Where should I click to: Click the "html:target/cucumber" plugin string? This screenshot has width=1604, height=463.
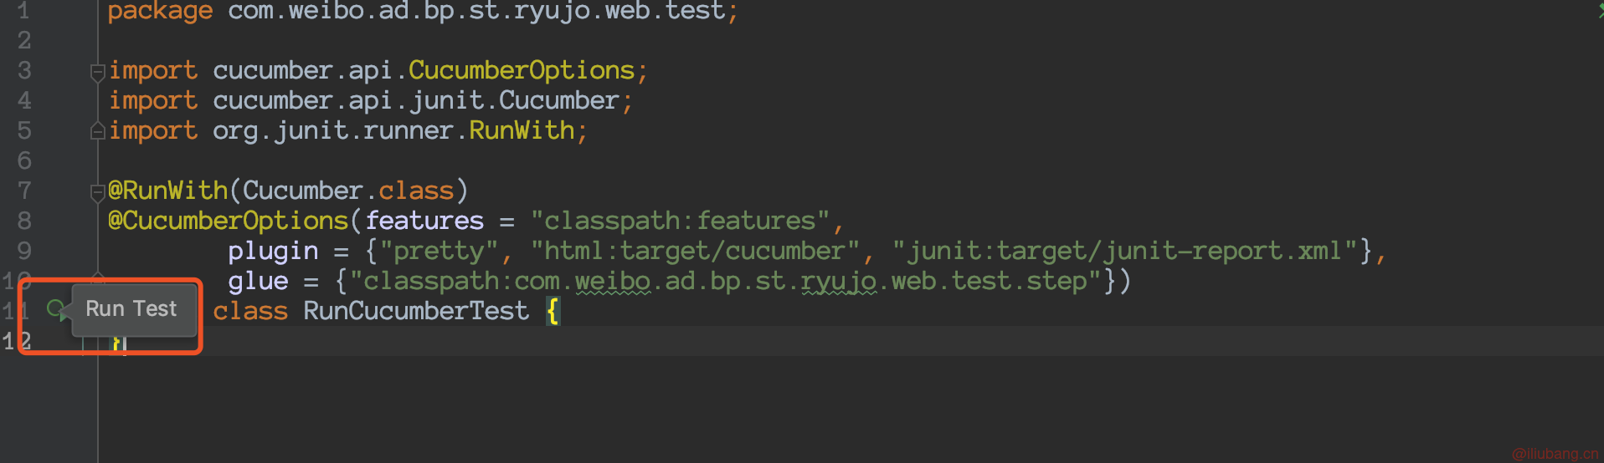click(x=695, y=251)
